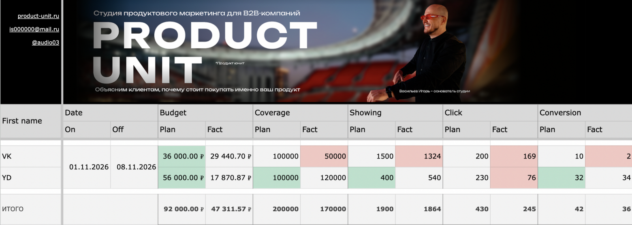Viewport: 632px width, 225px height.
Task: Click the is000000@mail.ru email link
Action: [x=34, y=29]
